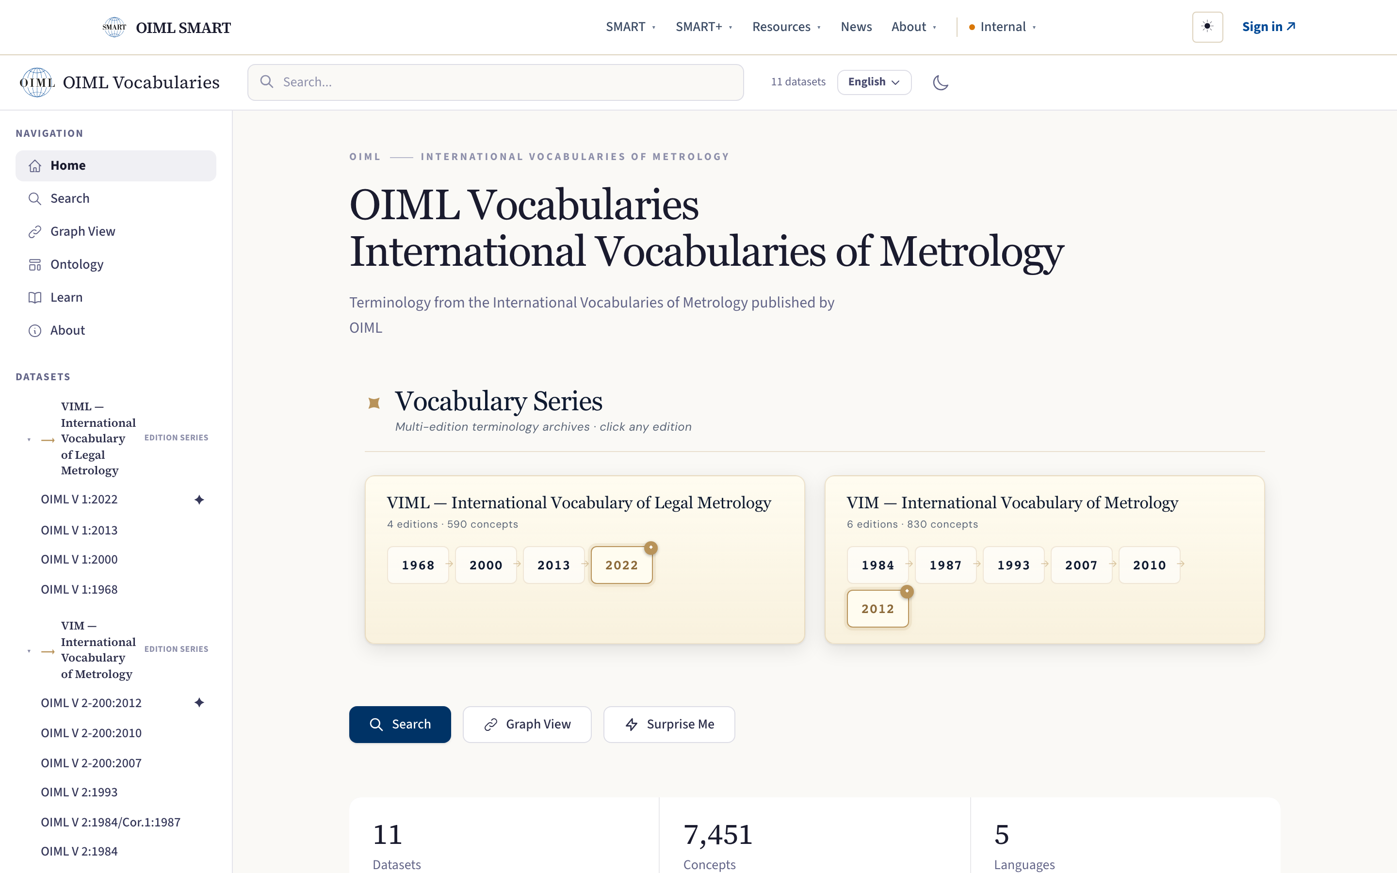Click the badge on the 2012 edition chip
Image resolution: width=1397 pixels, height=873 pixels.
(x=907, y=591)
